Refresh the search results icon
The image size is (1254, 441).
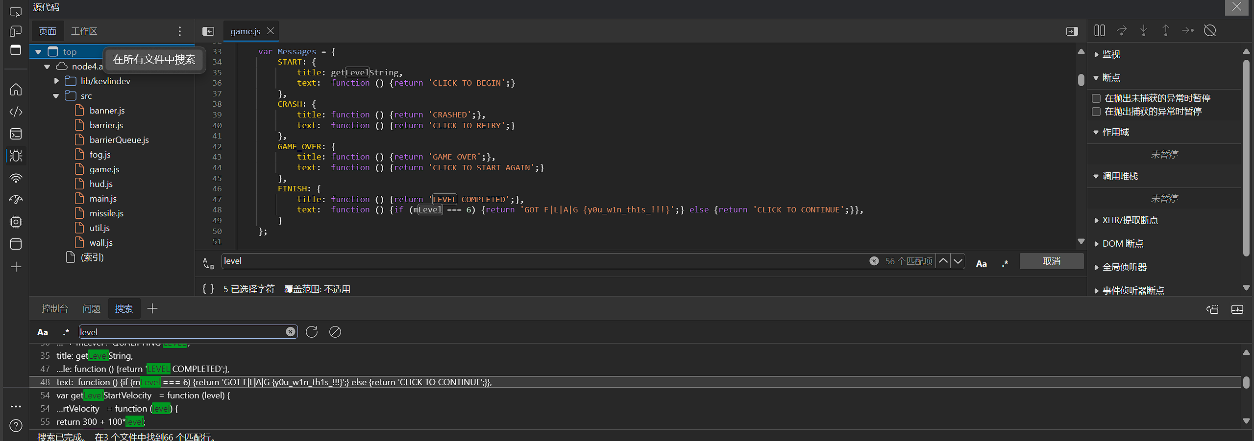tap(312, 332)
